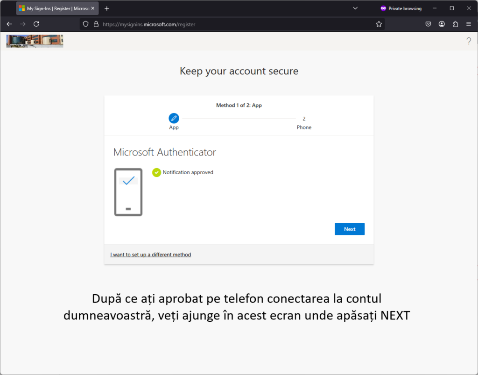Click the Next button

tap(349, 229)
